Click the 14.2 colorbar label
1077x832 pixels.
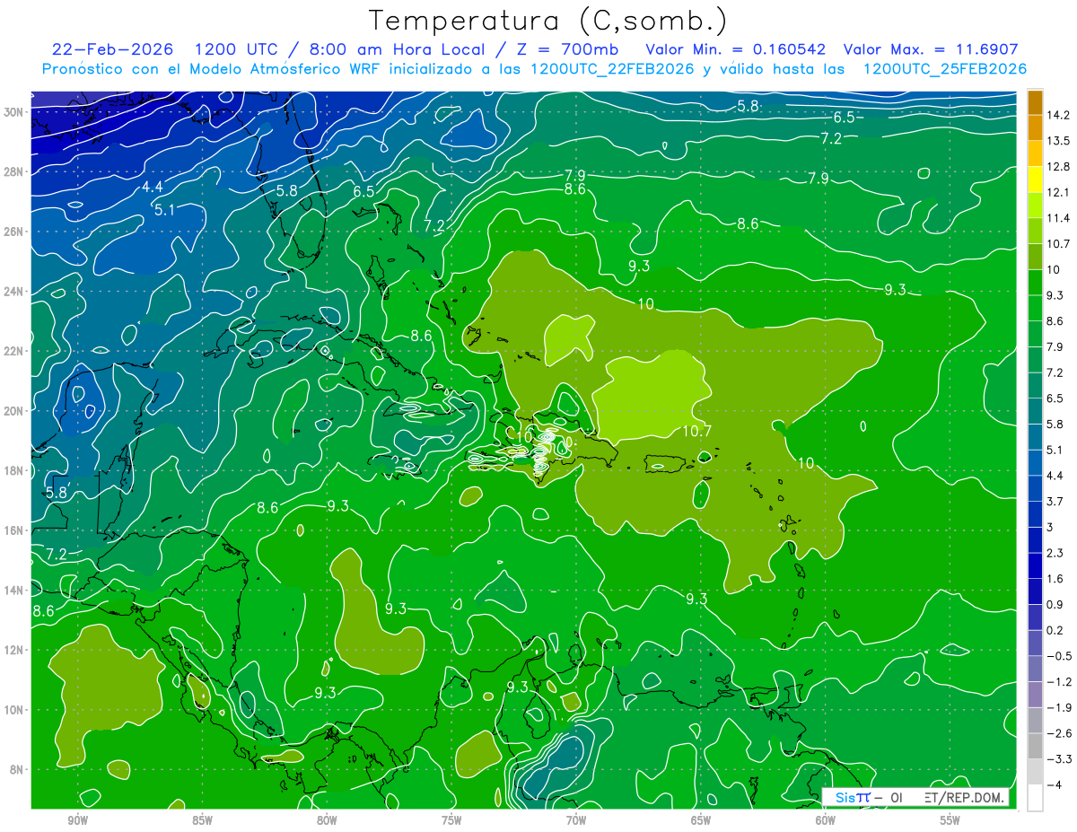1057,115
